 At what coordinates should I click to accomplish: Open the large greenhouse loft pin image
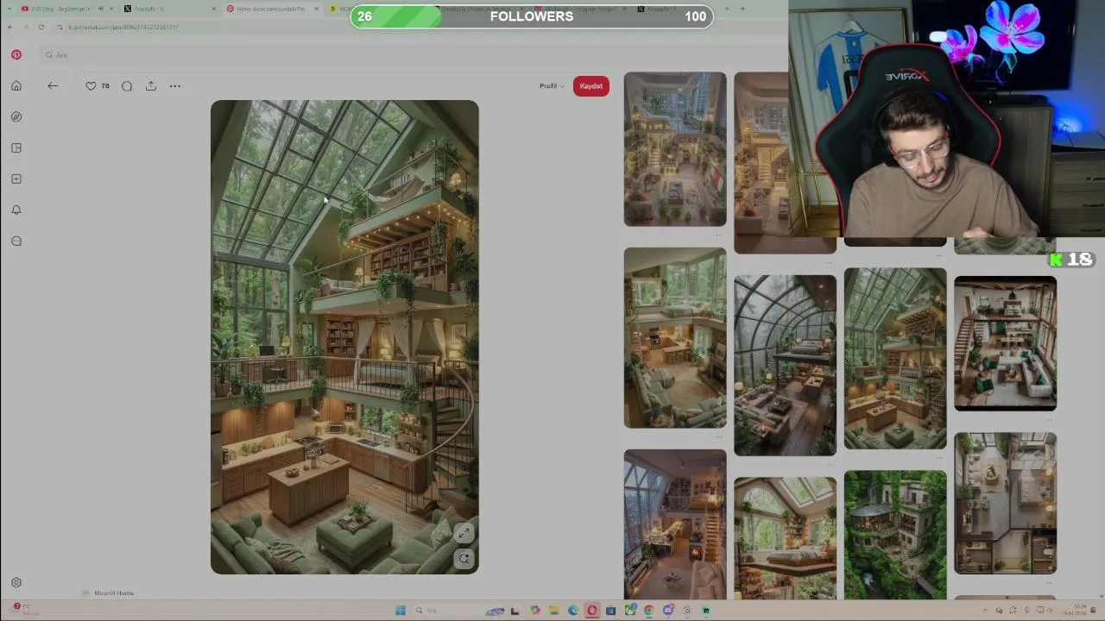click(344, 337)
